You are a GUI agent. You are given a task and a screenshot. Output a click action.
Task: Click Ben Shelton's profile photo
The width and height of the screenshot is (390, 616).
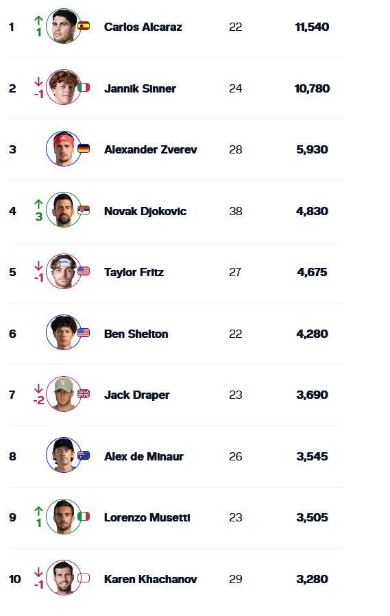(64, 332)
